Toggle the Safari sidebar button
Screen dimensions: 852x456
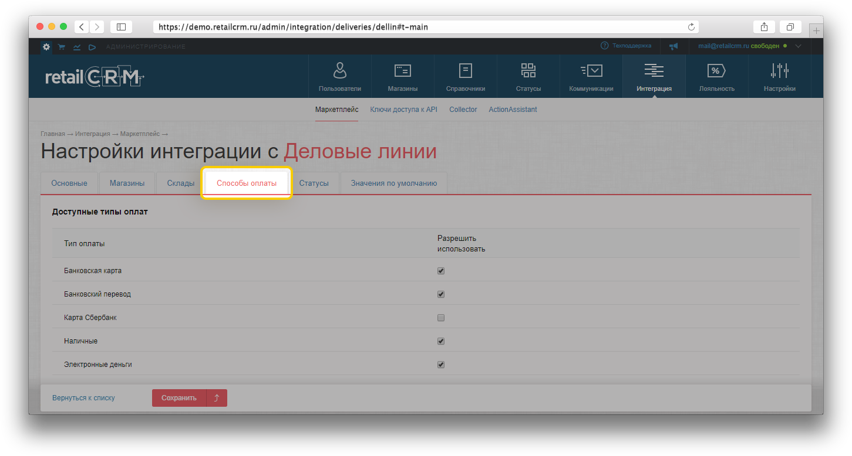coord(121,27)
